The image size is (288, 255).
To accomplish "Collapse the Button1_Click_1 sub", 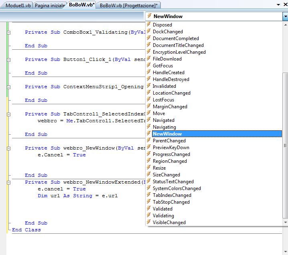I will pos(8,60).
